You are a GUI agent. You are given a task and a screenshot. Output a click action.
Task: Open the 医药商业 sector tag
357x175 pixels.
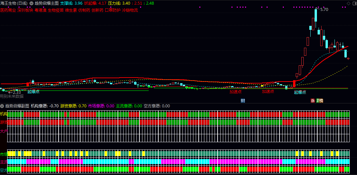(8, 10)
